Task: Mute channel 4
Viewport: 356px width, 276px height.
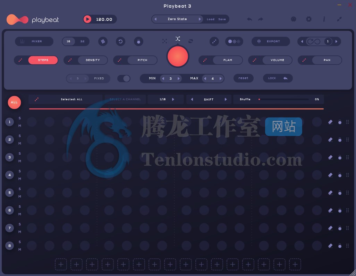Action: (20, 179)
